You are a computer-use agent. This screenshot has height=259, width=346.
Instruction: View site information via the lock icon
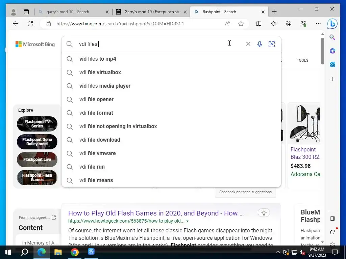(49, 24)
